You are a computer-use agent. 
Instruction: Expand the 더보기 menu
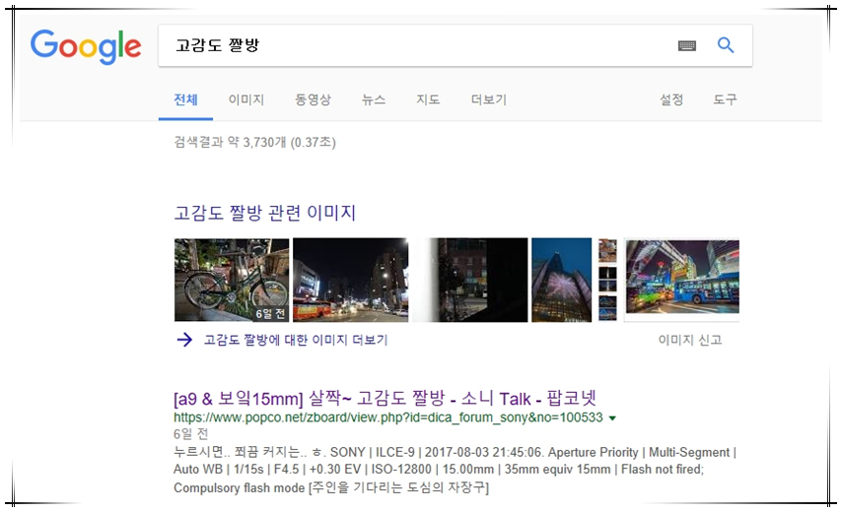coord(488,99)
